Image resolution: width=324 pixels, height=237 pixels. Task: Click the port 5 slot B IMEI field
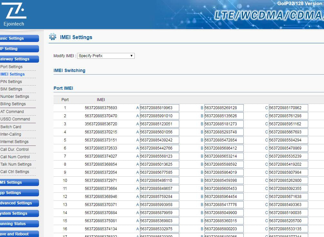tap(224, 140)
